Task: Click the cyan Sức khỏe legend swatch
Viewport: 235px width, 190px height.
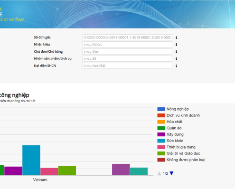Action: (x=161, y=141)
